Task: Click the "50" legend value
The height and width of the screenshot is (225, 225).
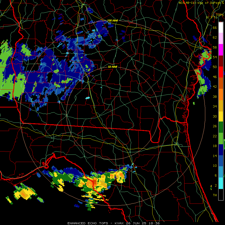Action: click(215, 67)
